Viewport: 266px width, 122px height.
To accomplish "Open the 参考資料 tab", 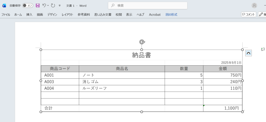I will coord(84,15).
